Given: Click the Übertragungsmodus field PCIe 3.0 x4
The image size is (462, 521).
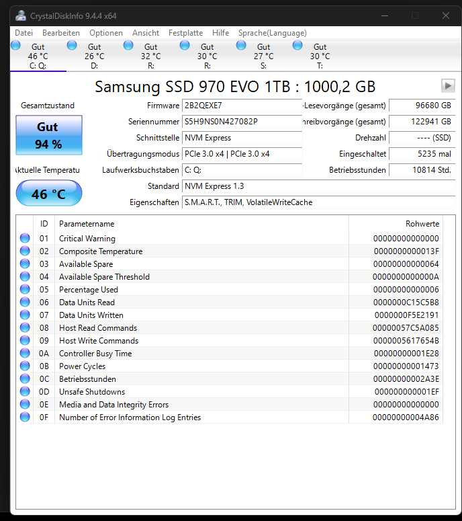Looking at the screenshot, I should coord(242,154).
